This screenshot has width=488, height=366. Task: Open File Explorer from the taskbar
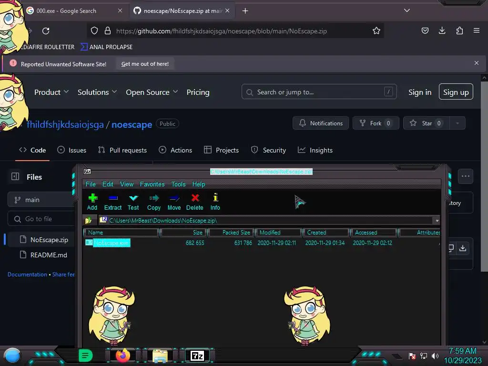[x=160, y=356]
